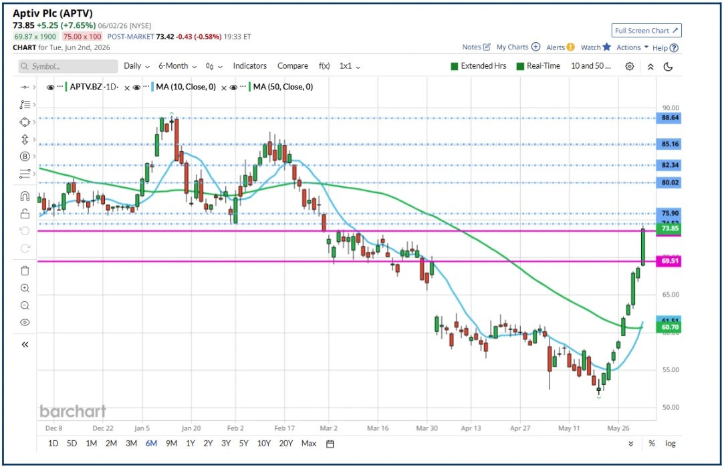Screen dimensions: 724x467
Task: Click the lock drawings padlock icon
Action: point(25,213)
